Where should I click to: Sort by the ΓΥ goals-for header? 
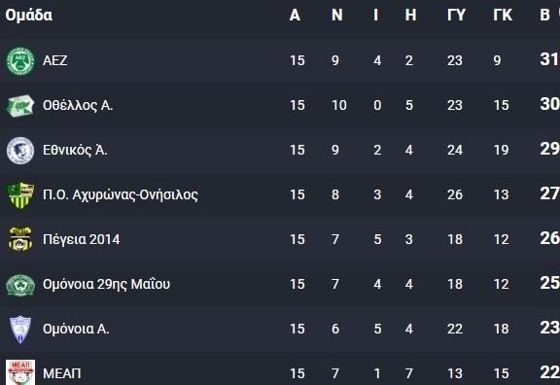pos(456,15)
